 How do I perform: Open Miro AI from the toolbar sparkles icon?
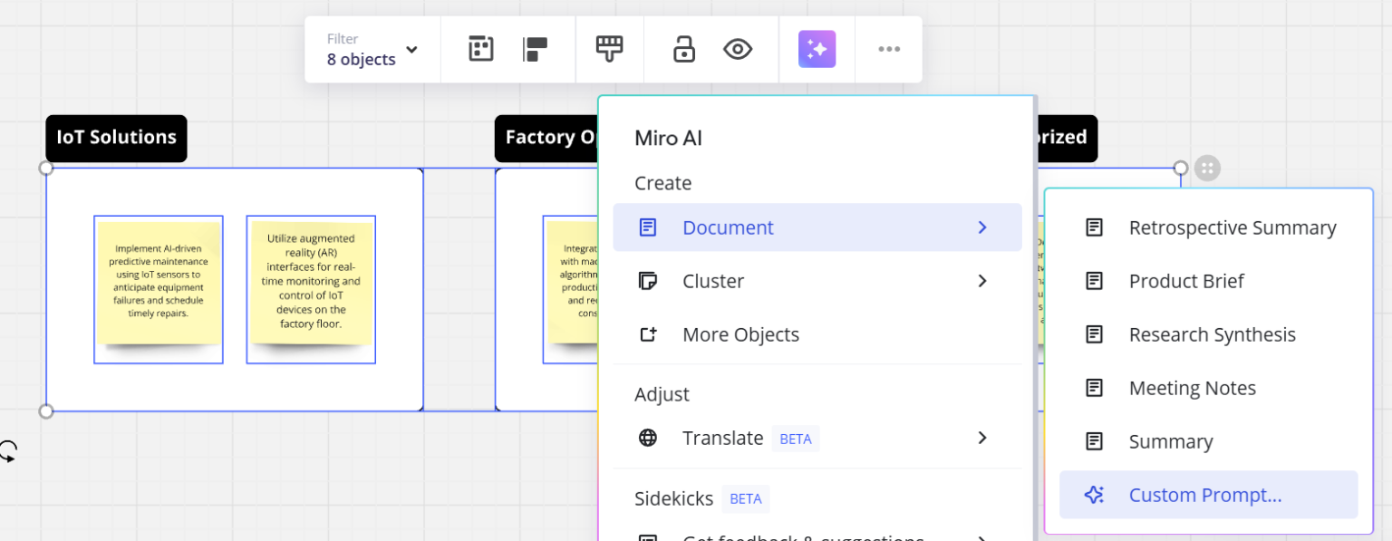(x=817, y=49)
